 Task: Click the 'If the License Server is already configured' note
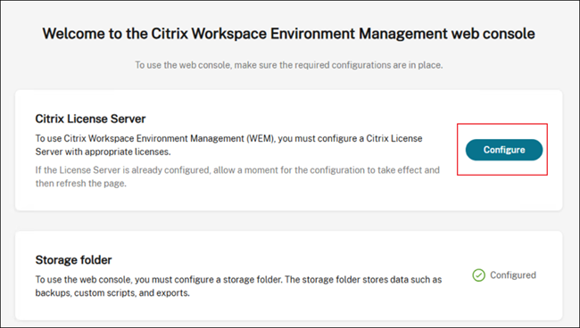click(237, 176)
